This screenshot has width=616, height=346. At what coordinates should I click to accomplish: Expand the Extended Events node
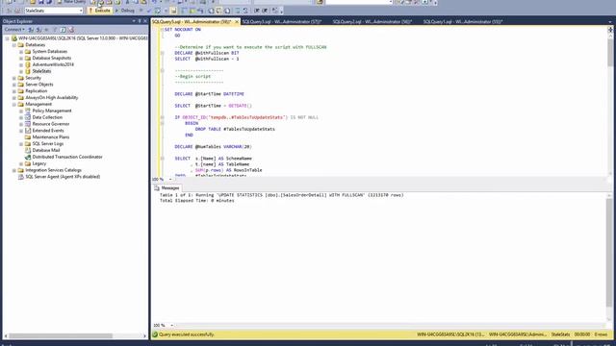point(21,131)
